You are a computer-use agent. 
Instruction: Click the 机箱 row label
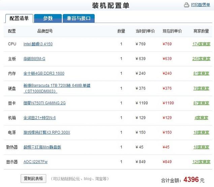12,118
